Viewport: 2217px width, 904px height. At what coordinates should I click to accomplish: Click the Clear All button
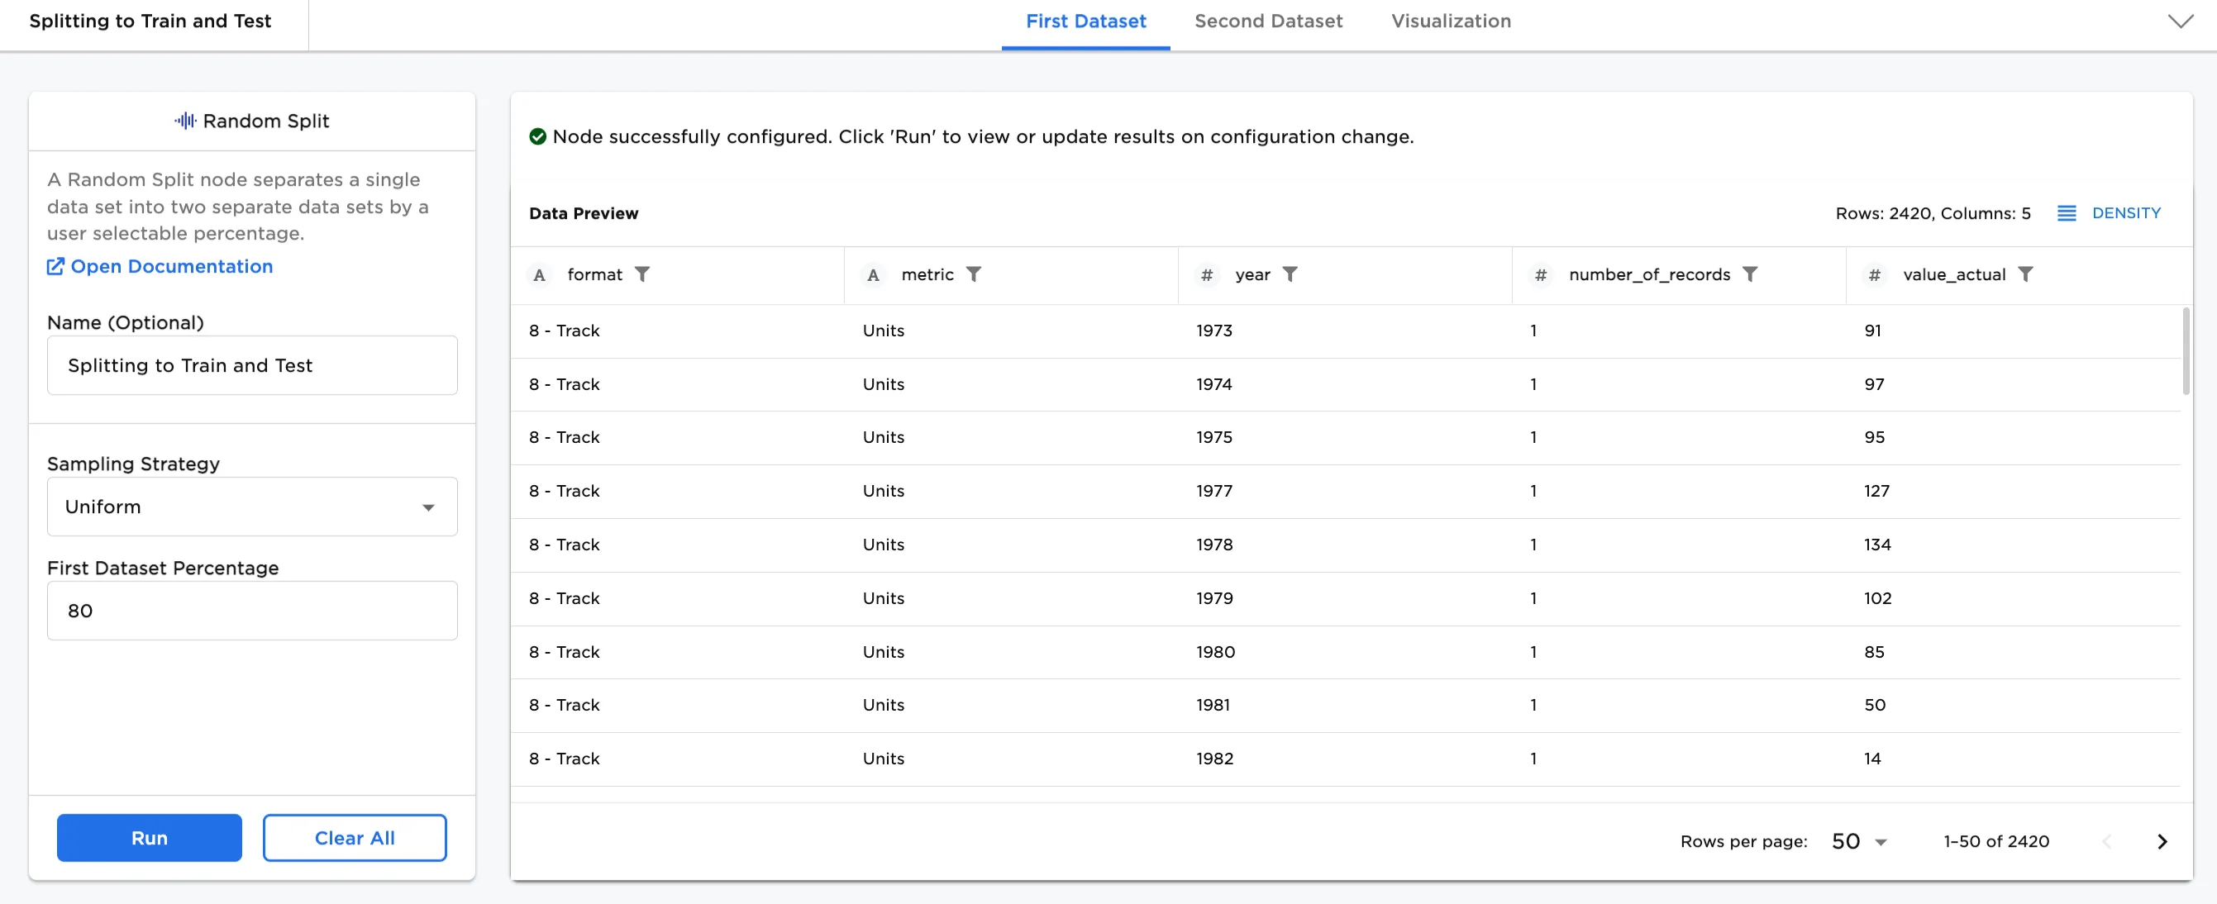tap(355, 838)
